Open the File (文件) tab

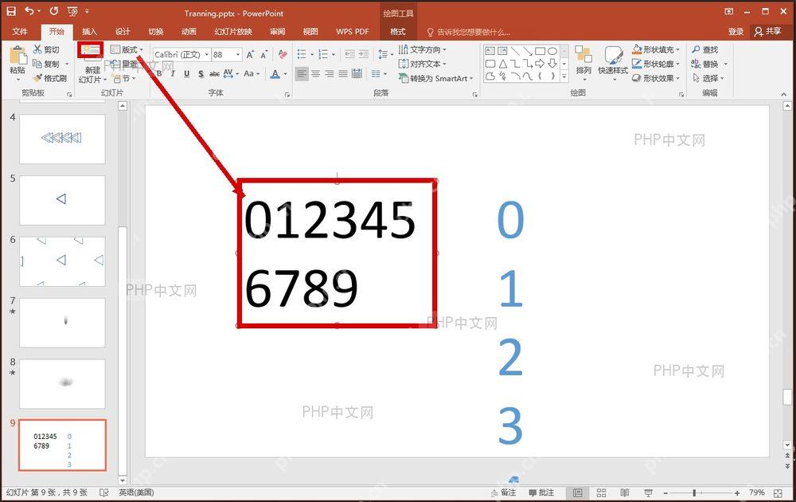[x=20, y=32]
